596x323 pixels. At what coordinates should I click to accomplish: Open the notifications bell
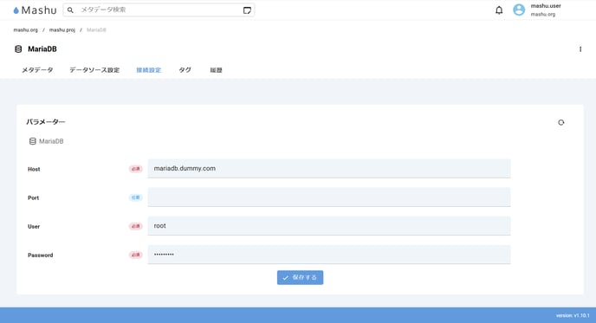[499, 10]
